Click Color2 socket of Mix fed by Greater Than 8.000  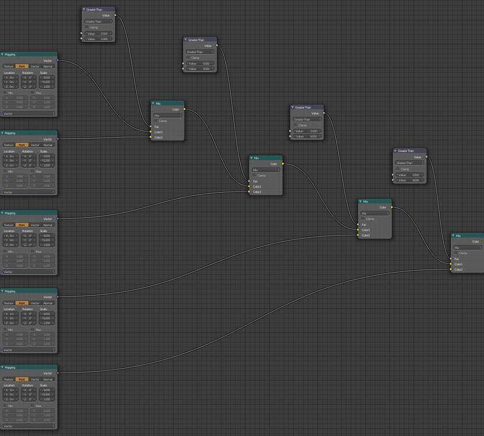point(451,269)
